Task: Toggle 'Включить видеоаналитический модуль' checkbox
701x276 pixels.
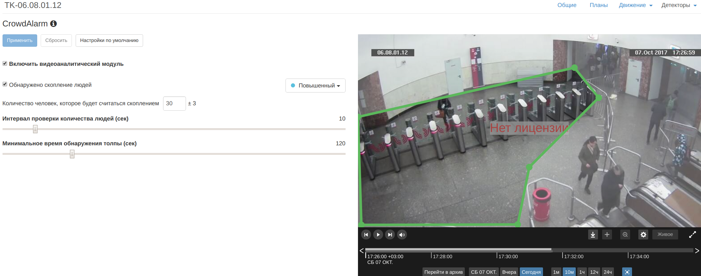Action: 5,64
